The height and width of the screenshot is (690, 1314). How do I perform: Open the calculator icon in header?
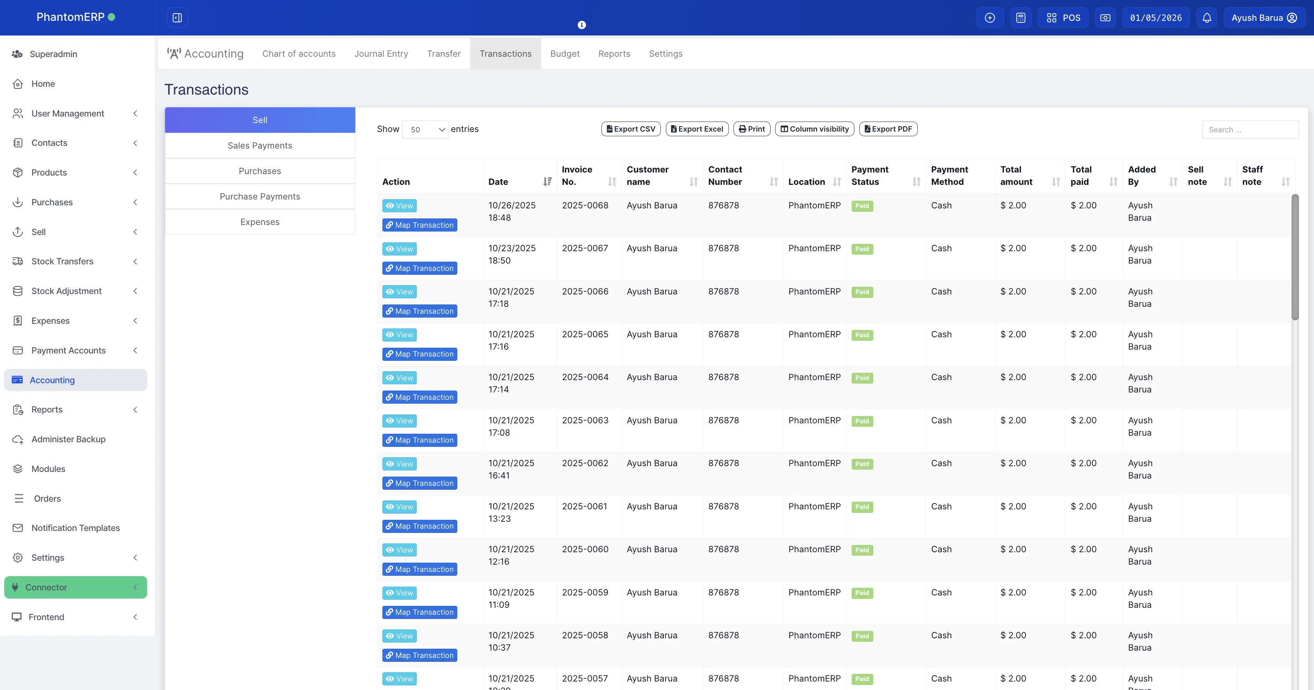[x=1020, y=18]
